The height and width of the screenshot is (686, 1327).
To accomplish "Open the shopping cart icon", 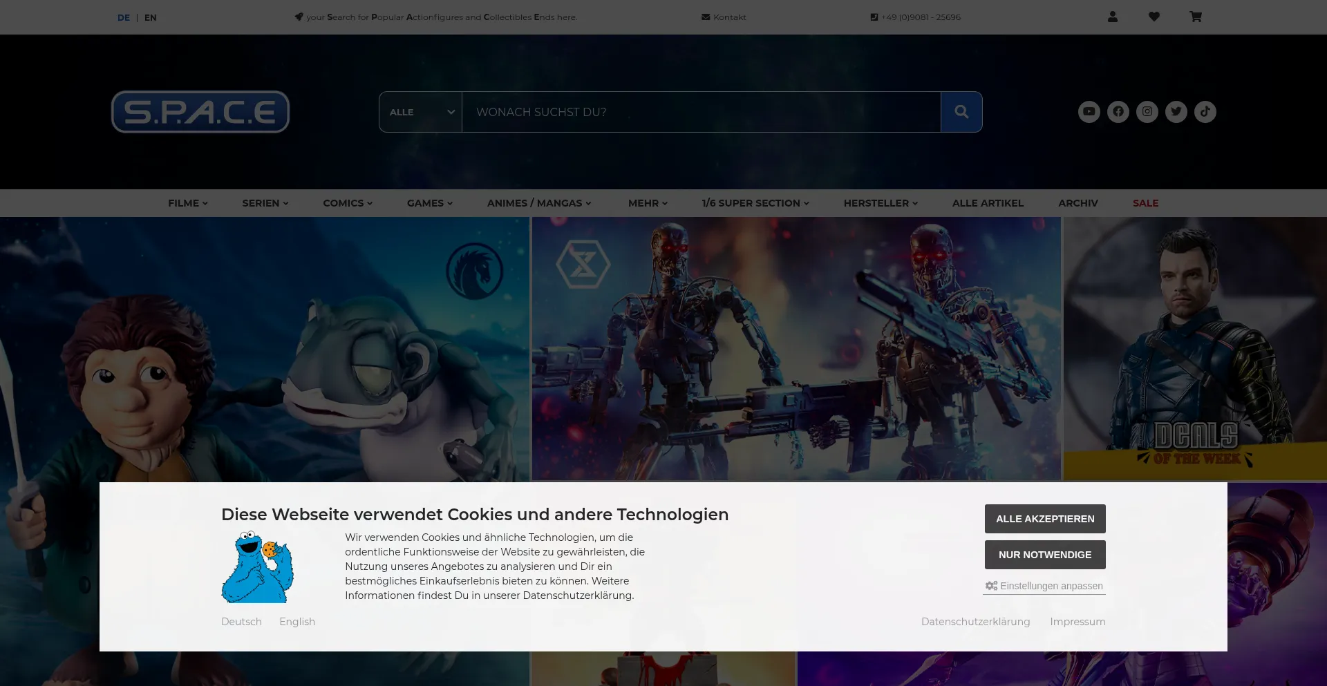I will (x=1195, y=17).
